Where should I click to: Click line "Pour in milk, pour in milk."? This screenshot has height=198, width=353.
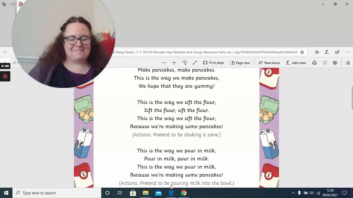click(176, 159)
